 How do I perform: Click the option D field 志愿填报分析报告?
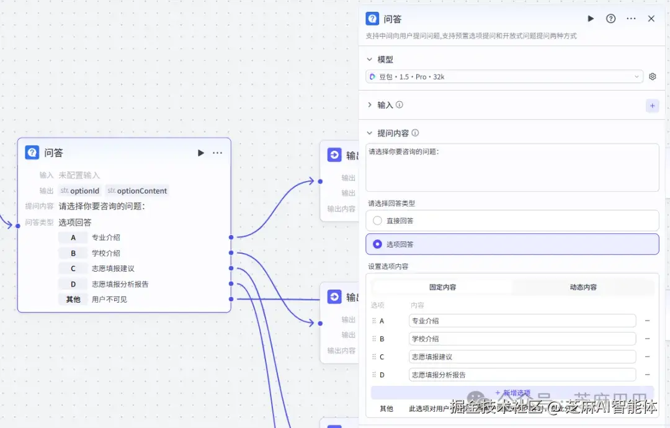(x=522, y=375)
